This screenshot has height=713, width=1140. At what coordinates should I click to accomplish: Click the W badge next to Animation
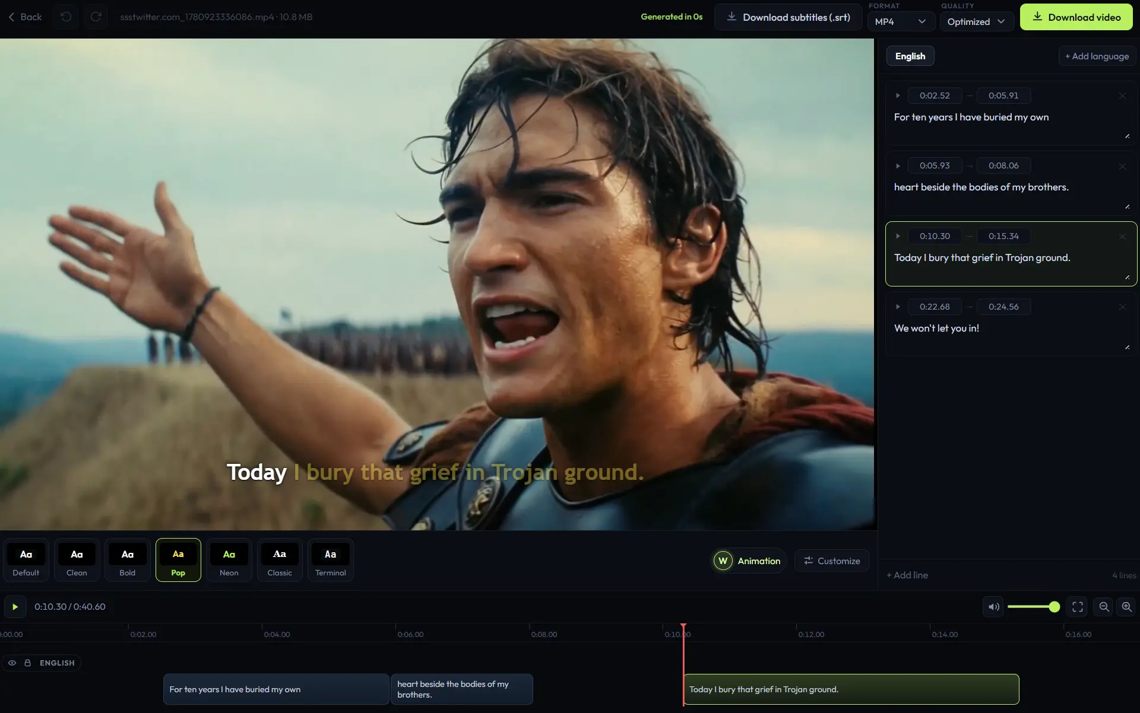(x=723, y=561)
